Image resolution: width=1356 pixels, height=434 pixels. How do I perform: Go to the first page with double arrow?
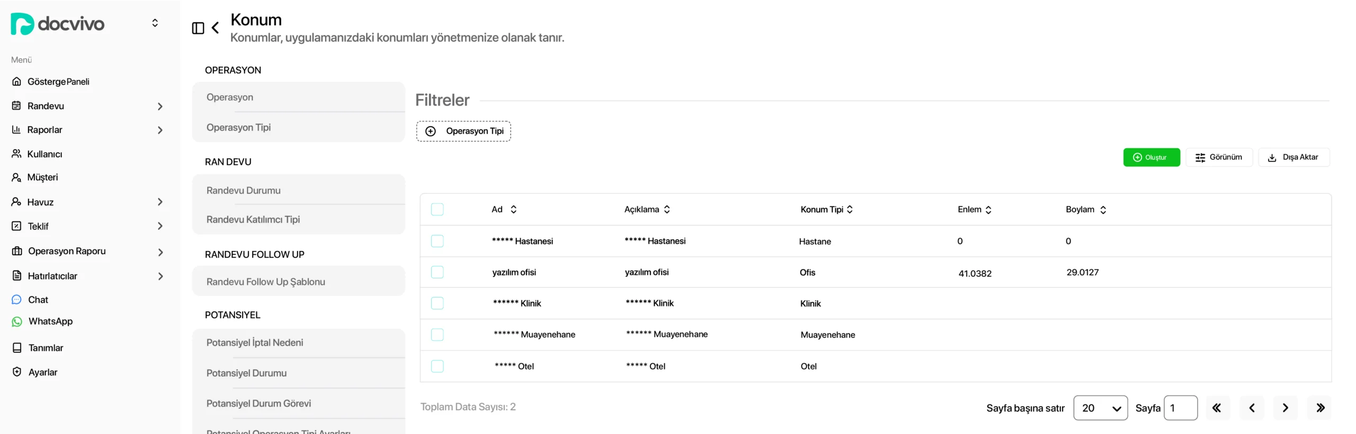[1218, 408]
